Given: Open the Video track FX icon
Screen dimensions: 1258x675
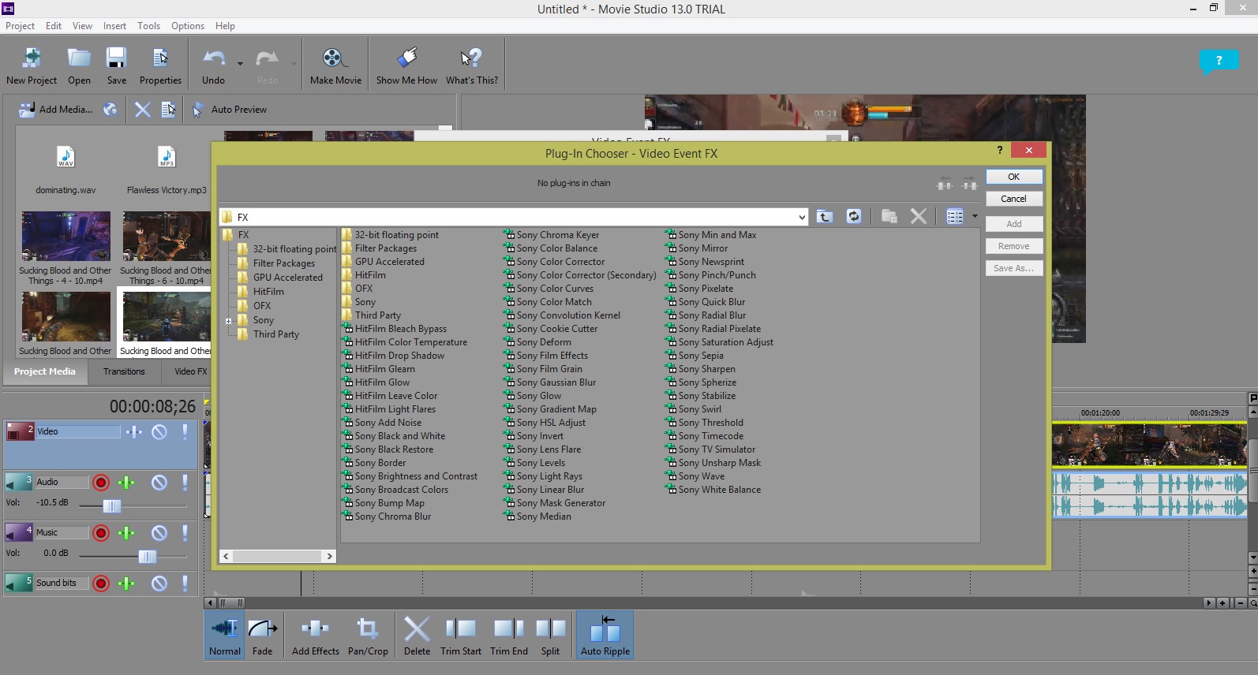Looking at the screenshot, I should click(x=134, y=431).
